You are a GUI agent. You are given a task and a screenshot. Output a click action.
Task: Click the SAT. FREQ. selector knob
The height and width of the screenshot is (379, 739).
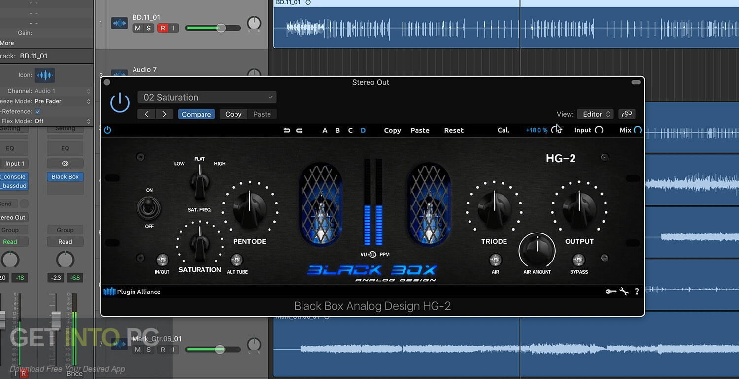click(x=200, y=182)
